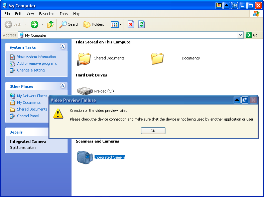Image resolution: width=264 pixels, height=197 pixels.
Task: Collapse the Other Places panel
Action: 62,86
